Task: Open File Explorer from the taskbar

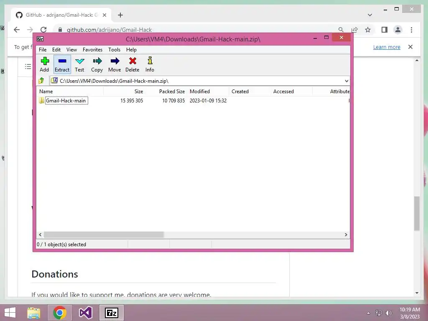Action: (x=34, y=313)
